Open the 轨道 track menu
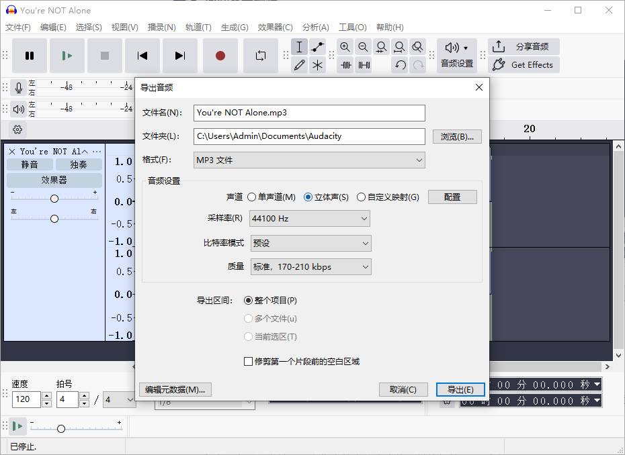 (x=199, y=28)
